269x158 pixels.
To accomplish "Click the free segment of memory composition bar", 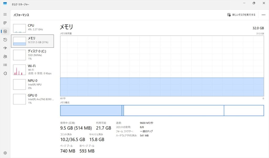I will pyautogui.click(x=244, y=110).
